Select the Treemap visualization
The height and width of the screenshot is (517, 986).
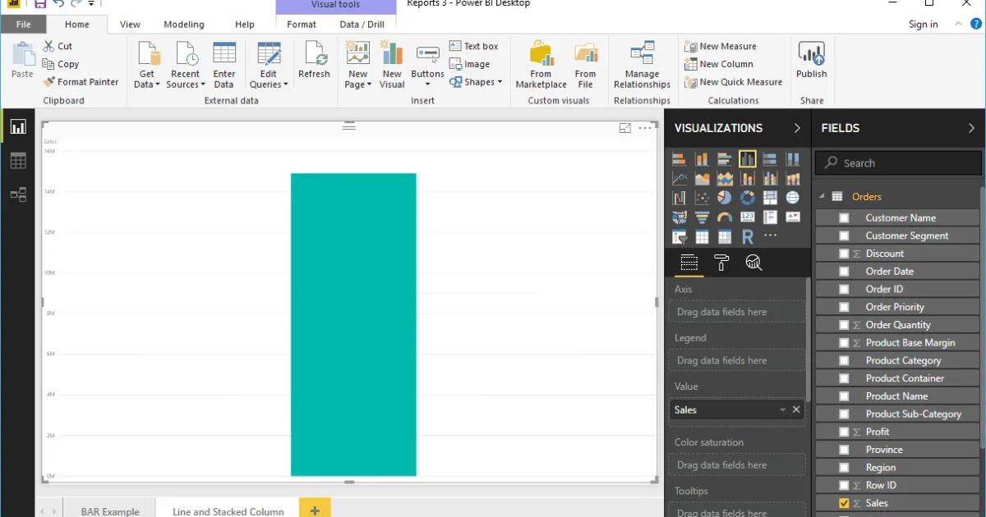click(x=769, y=196)
